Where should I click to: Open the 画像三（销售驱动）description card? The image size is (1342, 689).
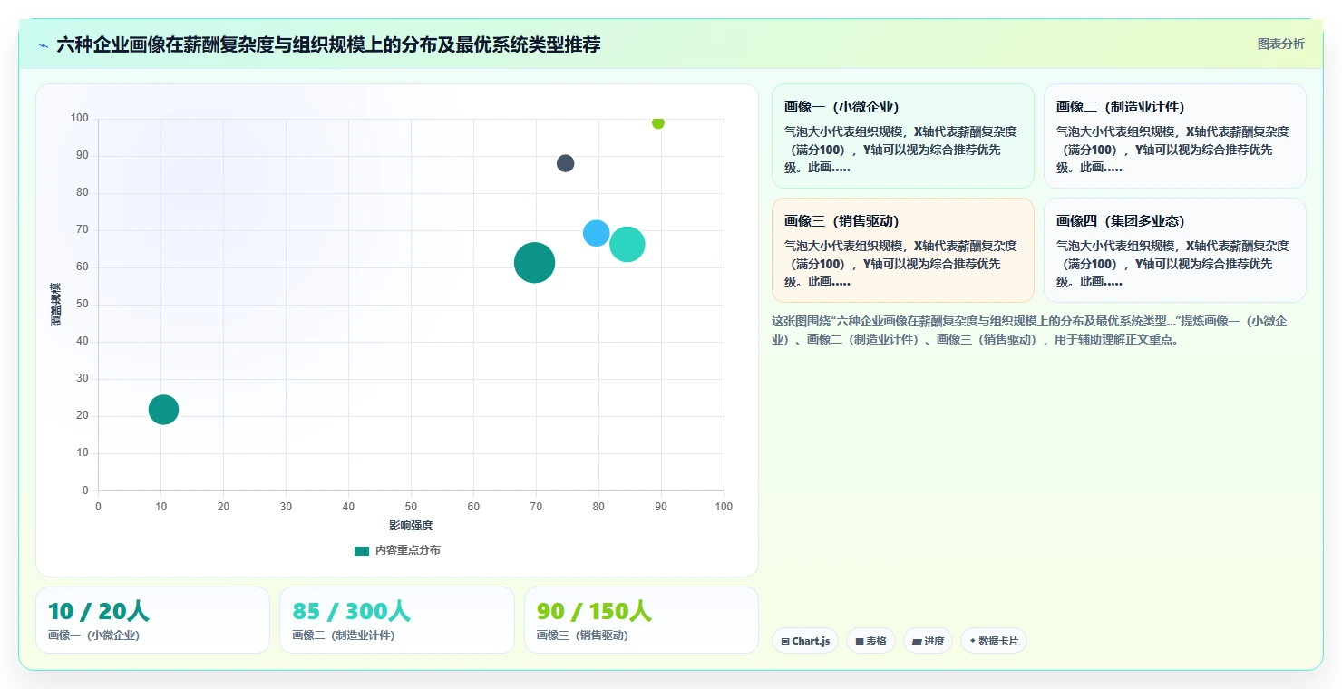903,250
